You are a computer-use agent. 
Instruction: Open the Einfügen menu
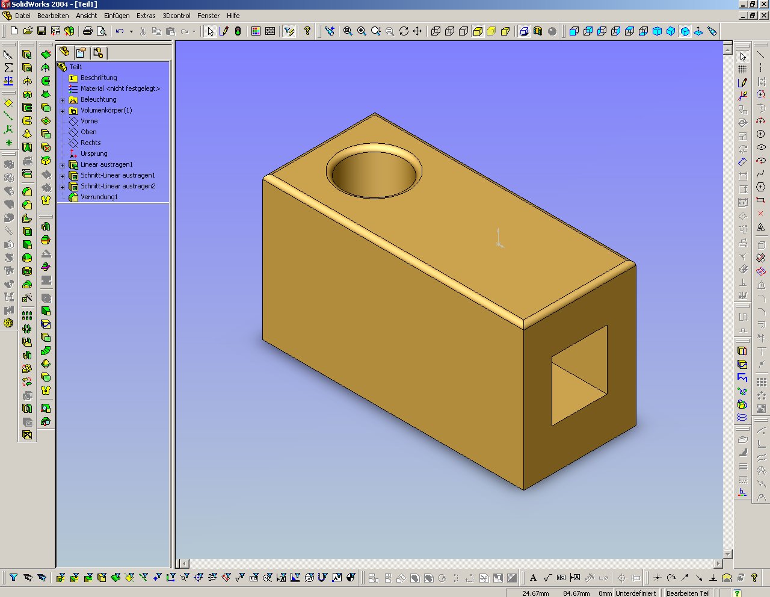tap(117, 16)
